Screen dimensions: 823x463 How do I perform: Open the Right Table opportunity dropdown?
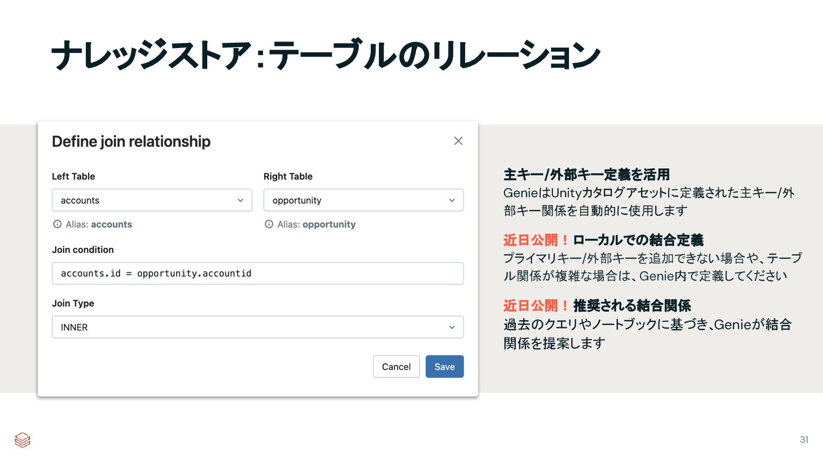click(363, 200)
